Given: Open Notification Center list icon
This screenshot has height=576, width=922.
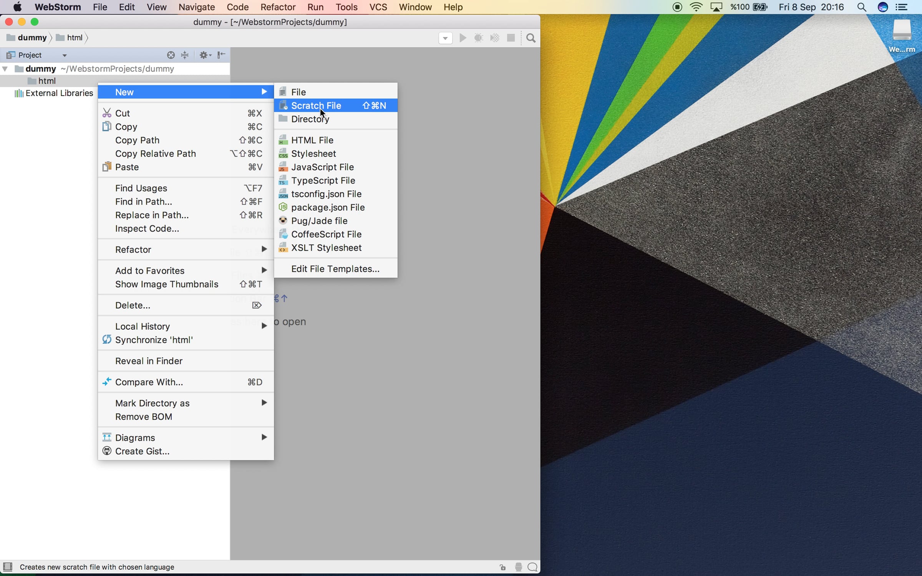Looking at the screenshot, I should tap(902, 7).
